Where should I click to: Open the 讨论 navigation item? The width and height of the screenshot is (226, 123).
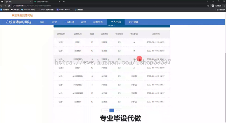click(x=54, y=22)
